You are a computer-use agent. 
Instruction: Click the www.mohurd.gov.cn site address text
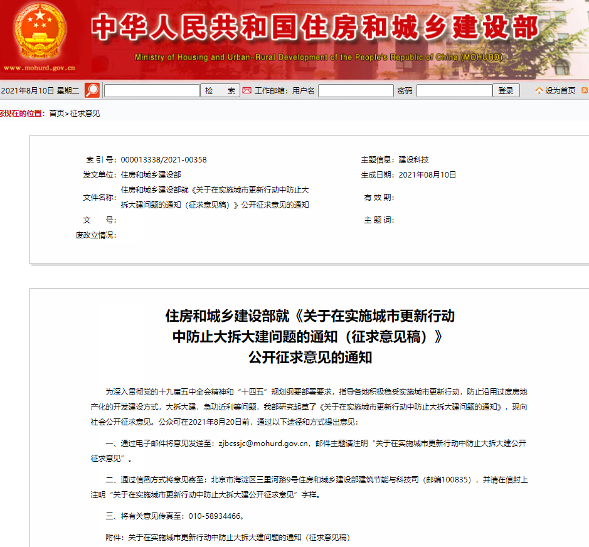tap(40, 68)
